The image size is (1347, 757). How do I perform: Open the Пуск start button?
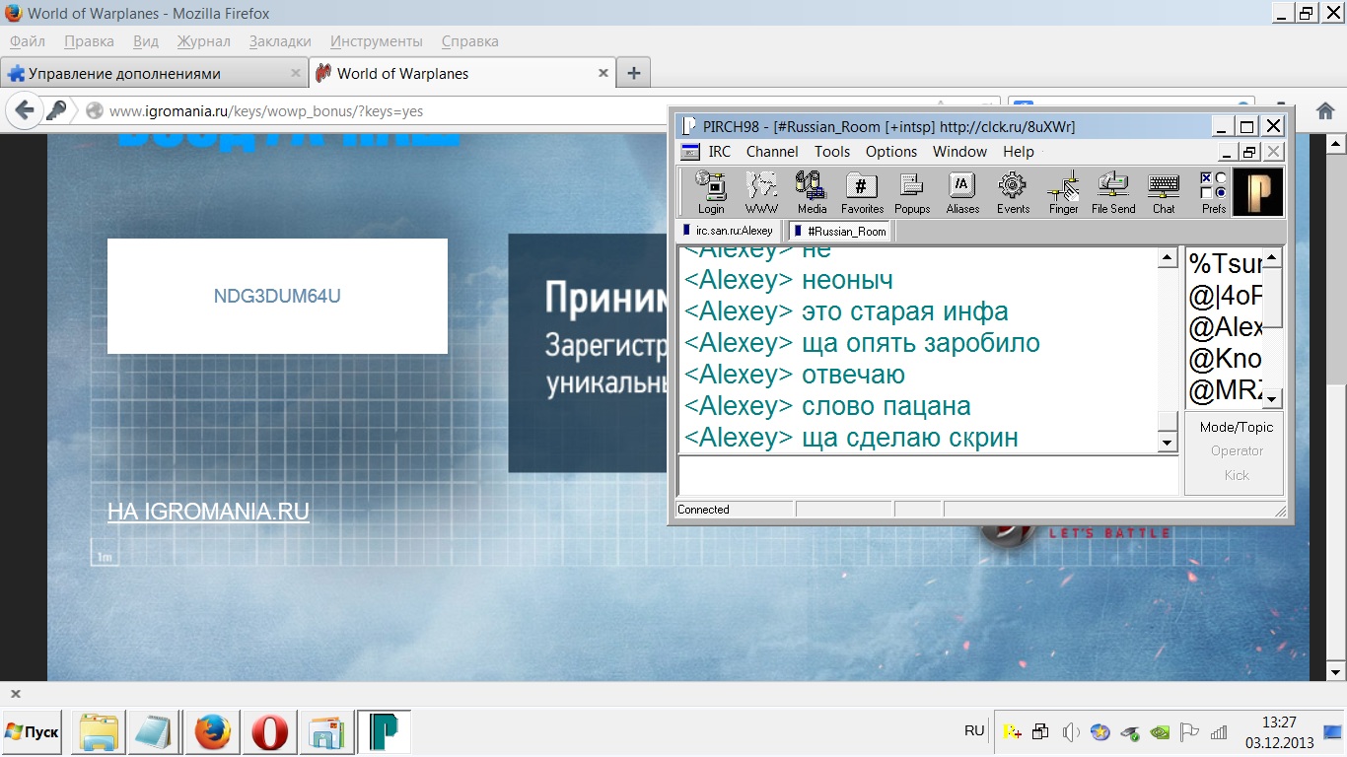[32, 732]
